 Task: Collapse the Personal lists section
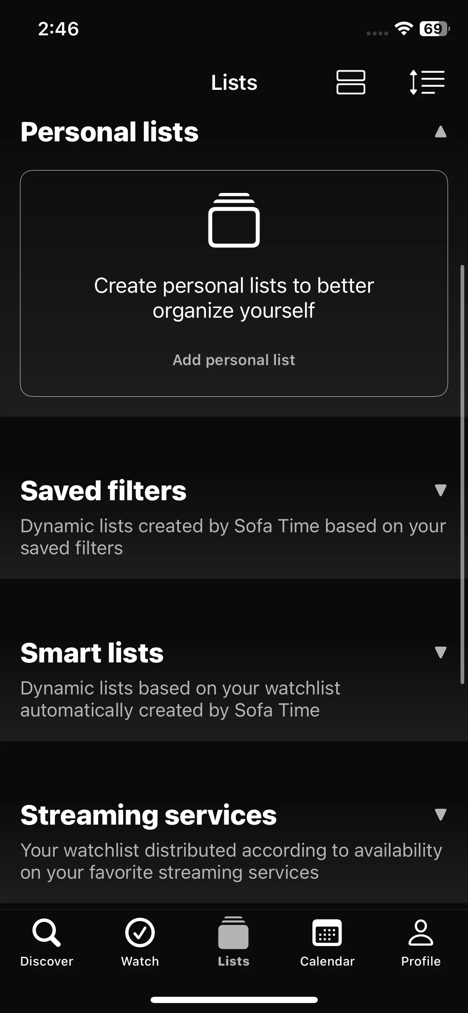click(x=441, y=132)
